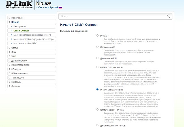Open the Click'n'Connect submenu item

coord(32,31)
